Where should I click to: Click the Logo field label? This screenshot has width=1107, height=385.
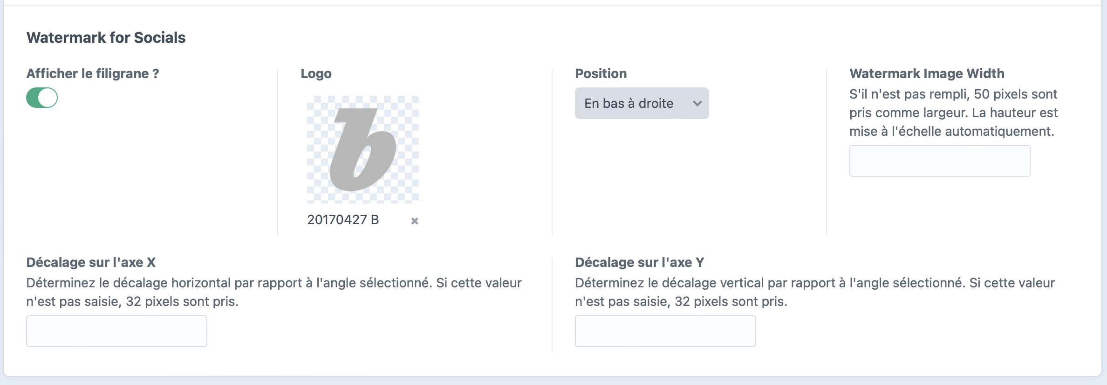316,73
